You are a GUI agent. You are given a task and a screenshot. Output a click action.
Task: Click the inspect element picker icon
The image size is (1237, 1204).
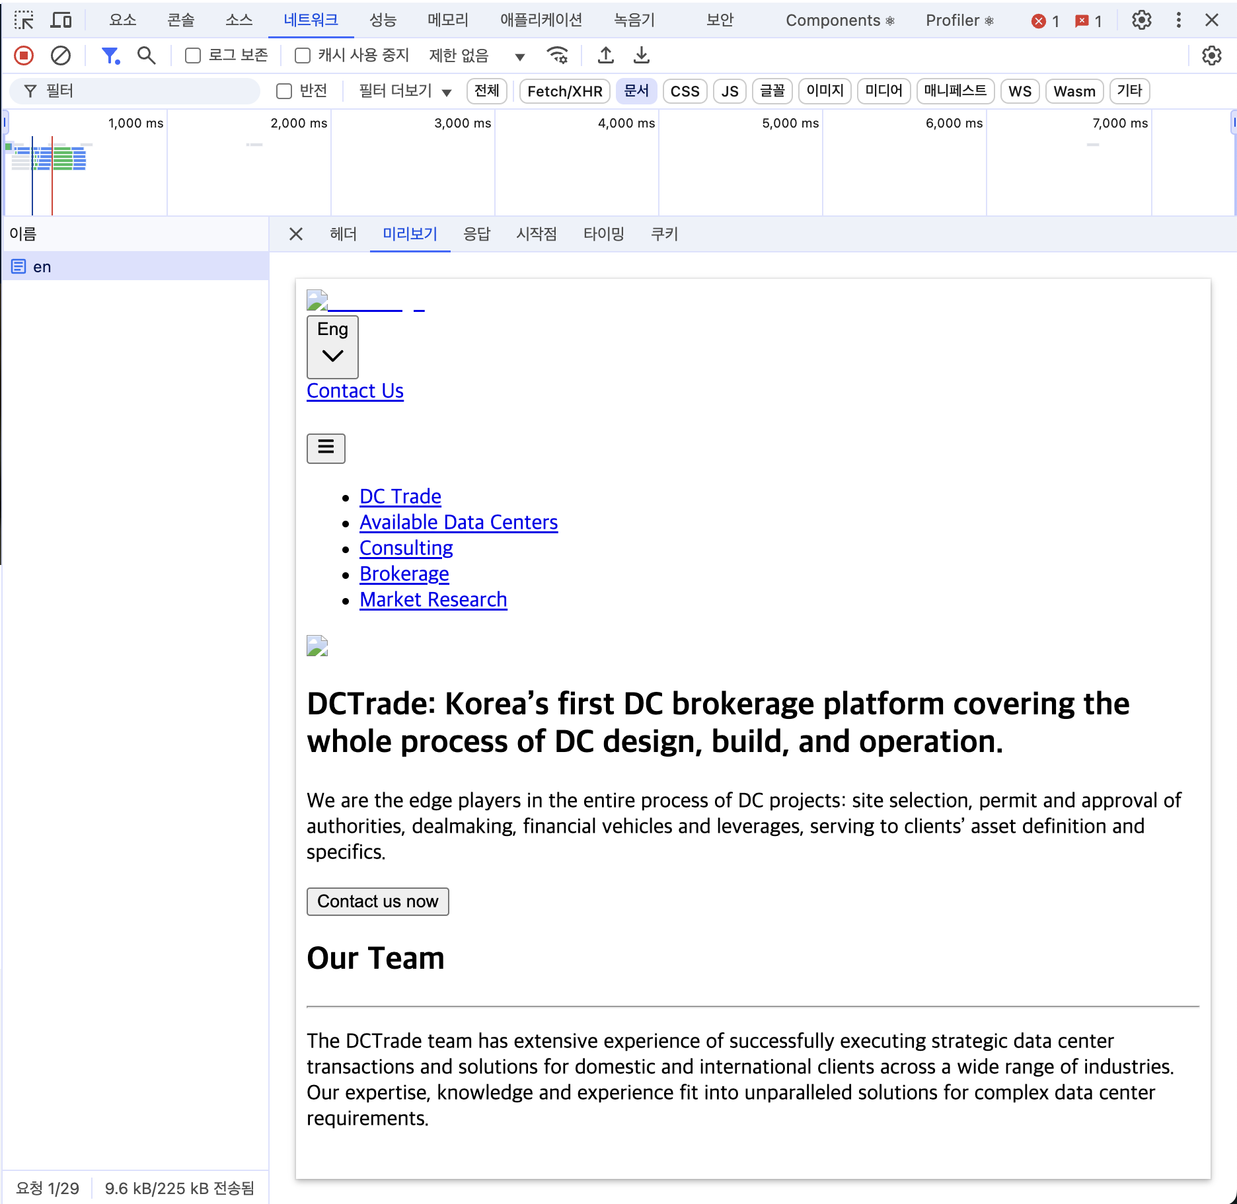(x=24, y=20)
